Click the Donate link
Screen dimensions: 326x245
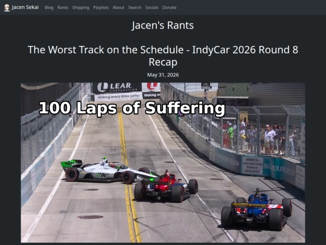169,7
